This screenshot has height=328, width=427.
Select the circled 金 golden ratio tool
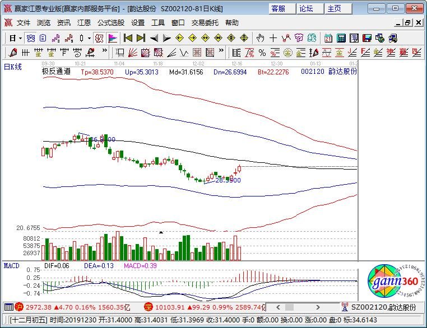[288, 53]
